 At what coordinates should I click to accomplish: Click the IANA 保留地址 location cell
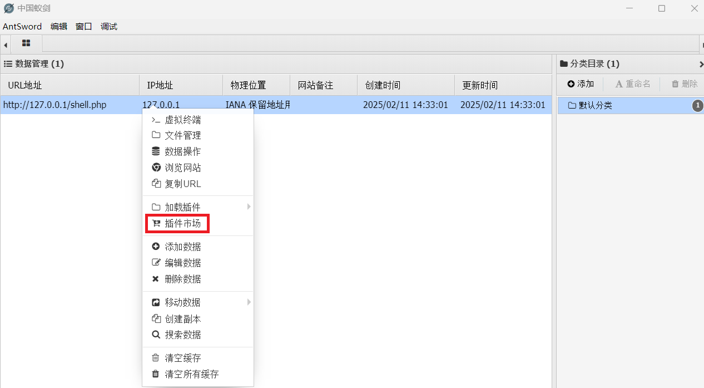tap(257, 105)
